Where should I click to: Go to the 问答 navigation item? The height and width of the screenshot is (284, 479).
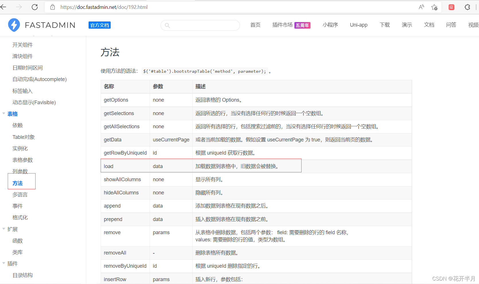(x=451, y=25)
